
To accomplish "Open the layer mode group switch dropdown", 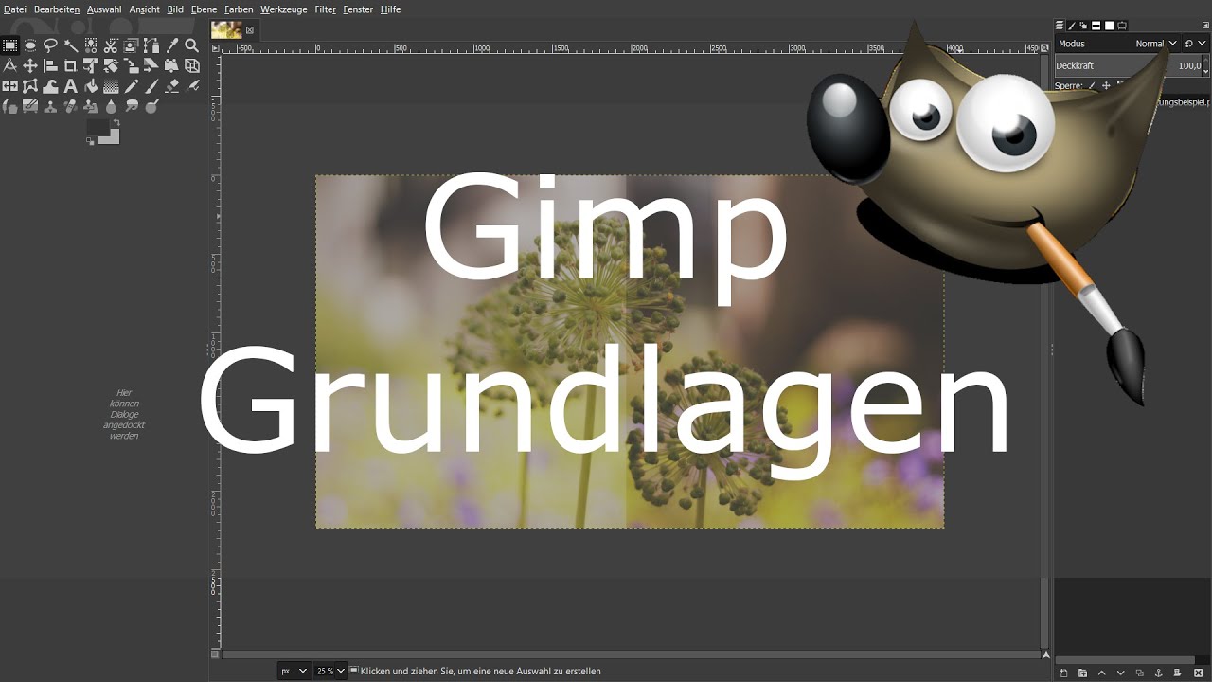I will [x=1196, y=44].
